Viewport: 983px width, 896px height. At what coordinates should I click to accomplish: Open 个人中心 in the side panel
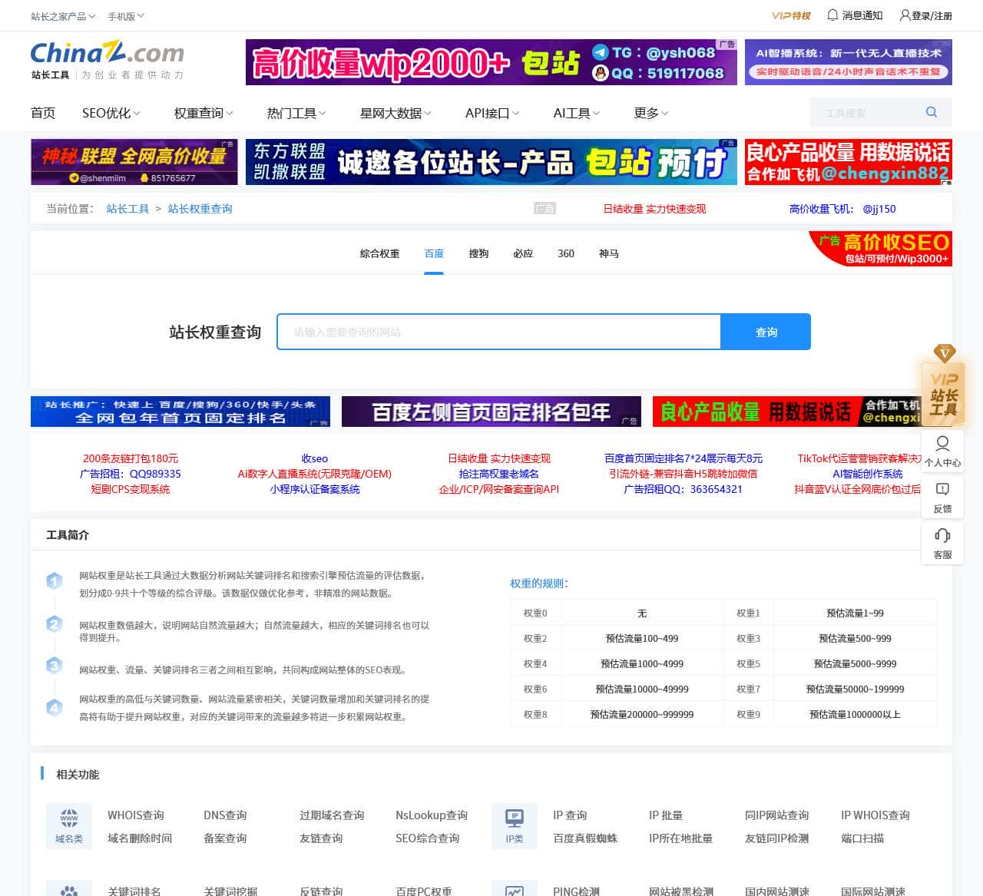(x=942, y=451)
